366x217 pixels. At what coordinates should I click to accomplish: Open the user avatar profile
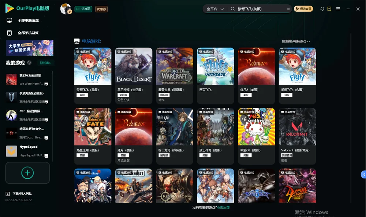point(66,9)
